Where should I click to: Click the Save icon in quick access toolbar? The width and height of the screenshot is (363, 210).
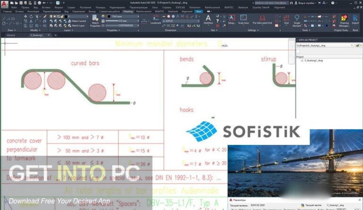coord(21,3)
